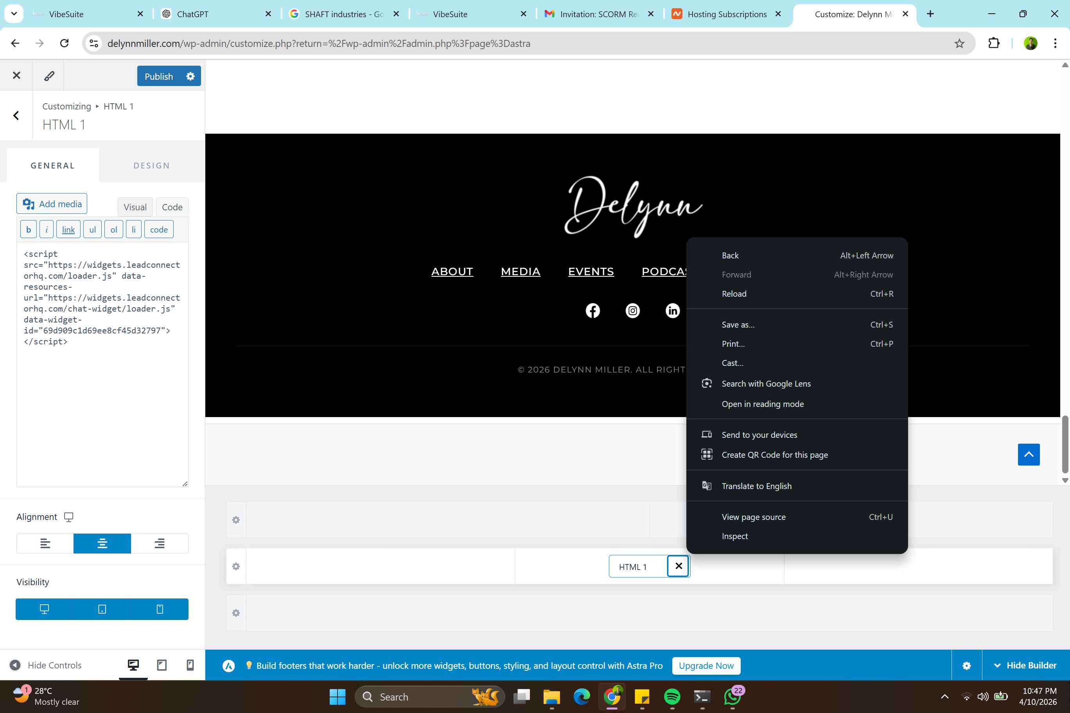The width and height of the screenshot is (1070, 713).
Task: Insert italic tag with i button
Action: (x=47, y=229)
